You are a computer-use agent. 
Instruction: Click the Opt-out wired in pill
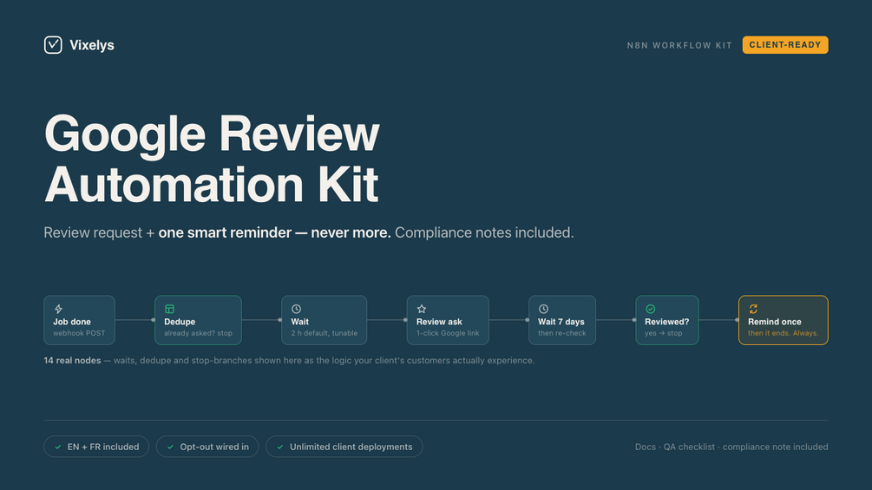point(207,447)
